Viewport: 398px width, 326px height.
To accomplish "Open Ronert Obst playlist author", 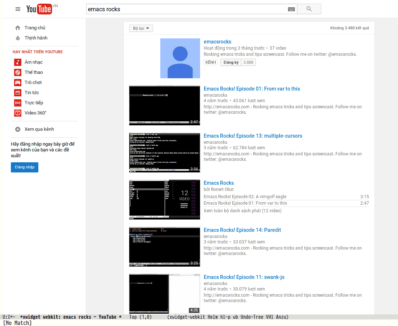I will 222,189.
